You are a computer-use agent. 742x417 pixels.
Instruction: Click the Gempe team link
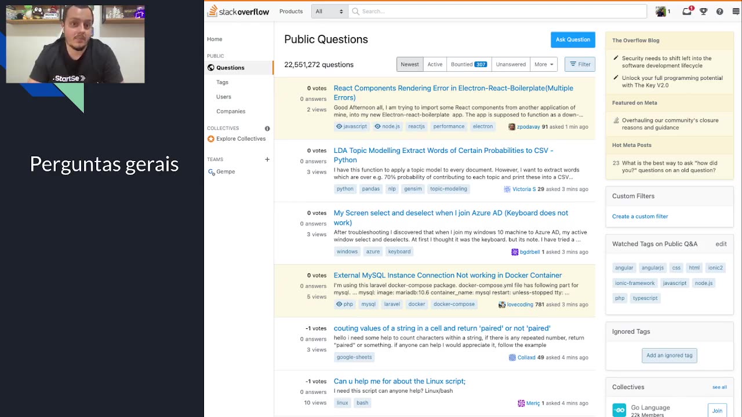tap(225, 172)
